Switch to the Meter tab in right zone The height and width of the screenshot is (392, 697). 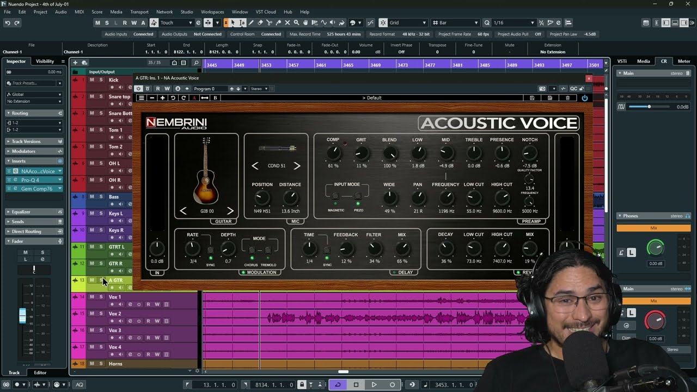tap(684, 62)
